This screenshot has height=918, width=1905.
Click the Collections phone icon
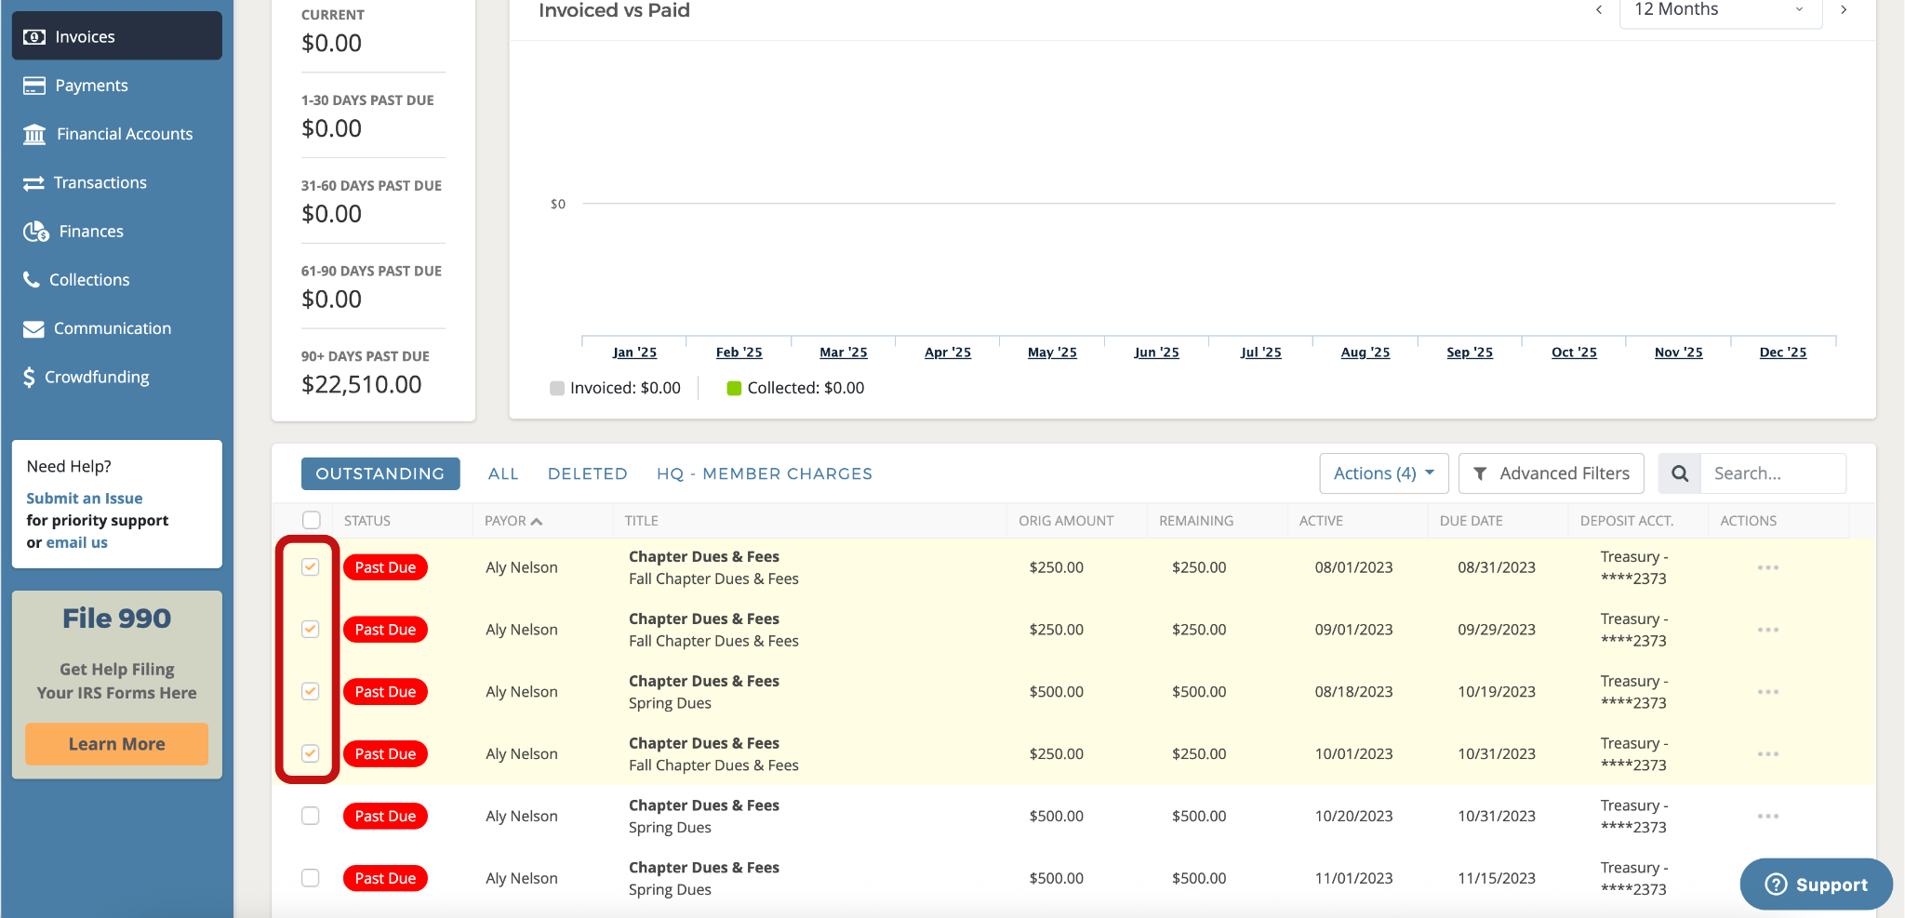(x=32, y=280)
